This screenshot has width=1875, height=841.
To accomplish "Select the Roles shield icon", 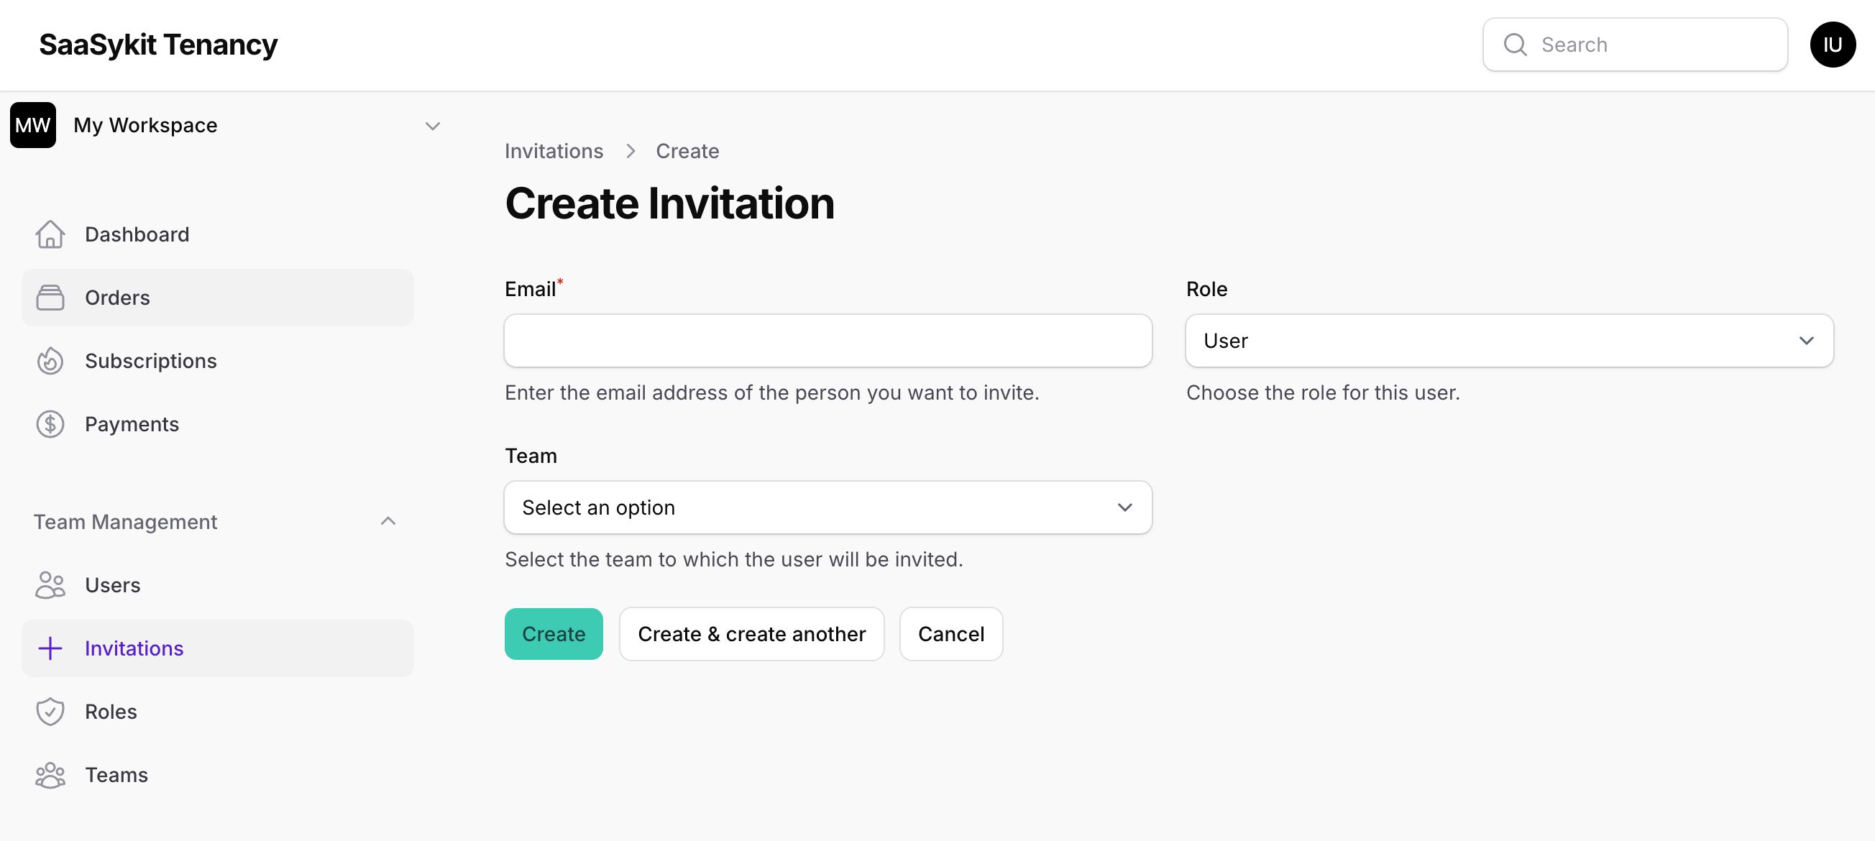I will click(x=50, y=711).
